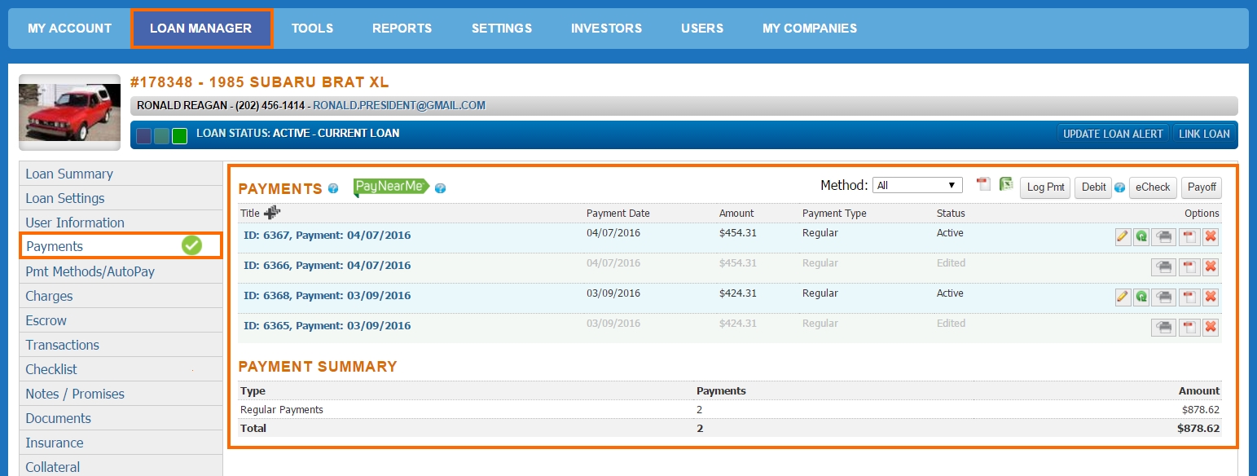Open Checklist in the sidebar
The width and height of the screenshot is (1257, 476).
pyautogui.click(x=121, y=369)
